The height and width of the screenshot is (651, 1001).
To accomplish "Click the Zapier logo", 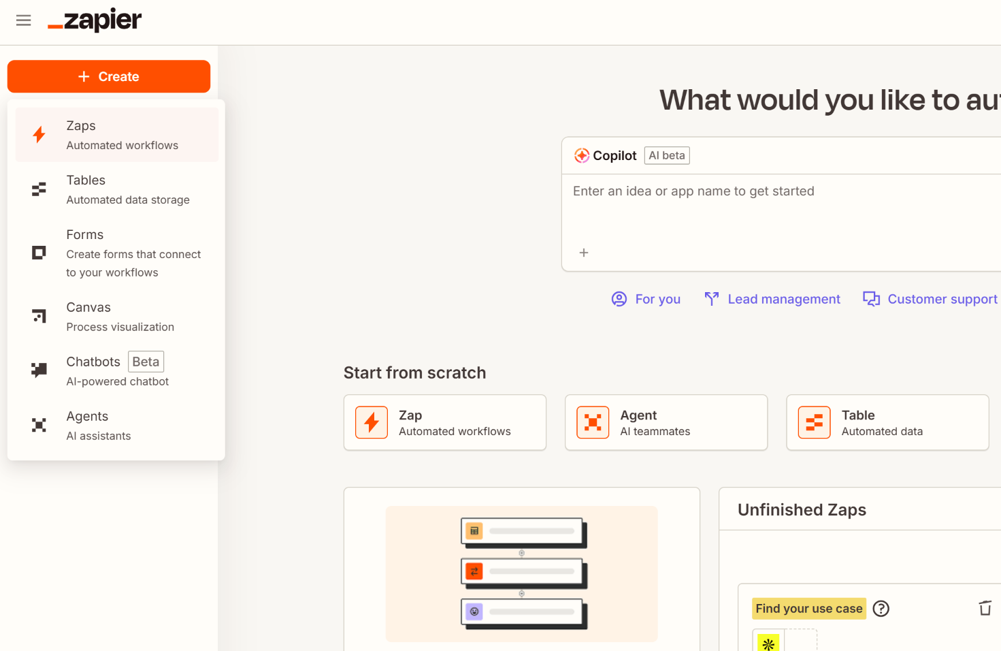I will point(95,20).
